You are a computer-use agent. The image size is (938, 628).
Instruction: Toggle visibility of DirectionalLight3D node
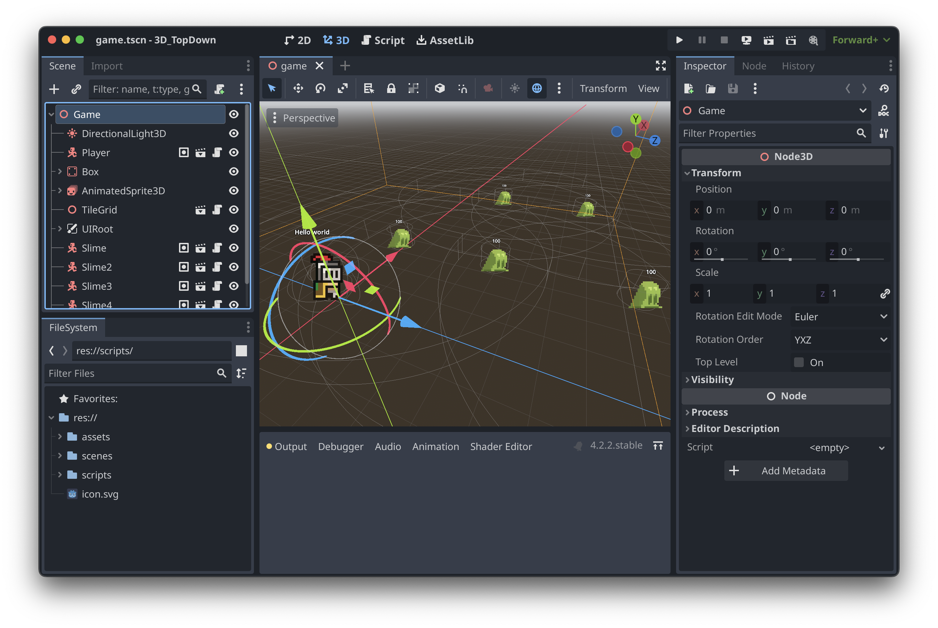pyautogui.click(x=234, y=133)
